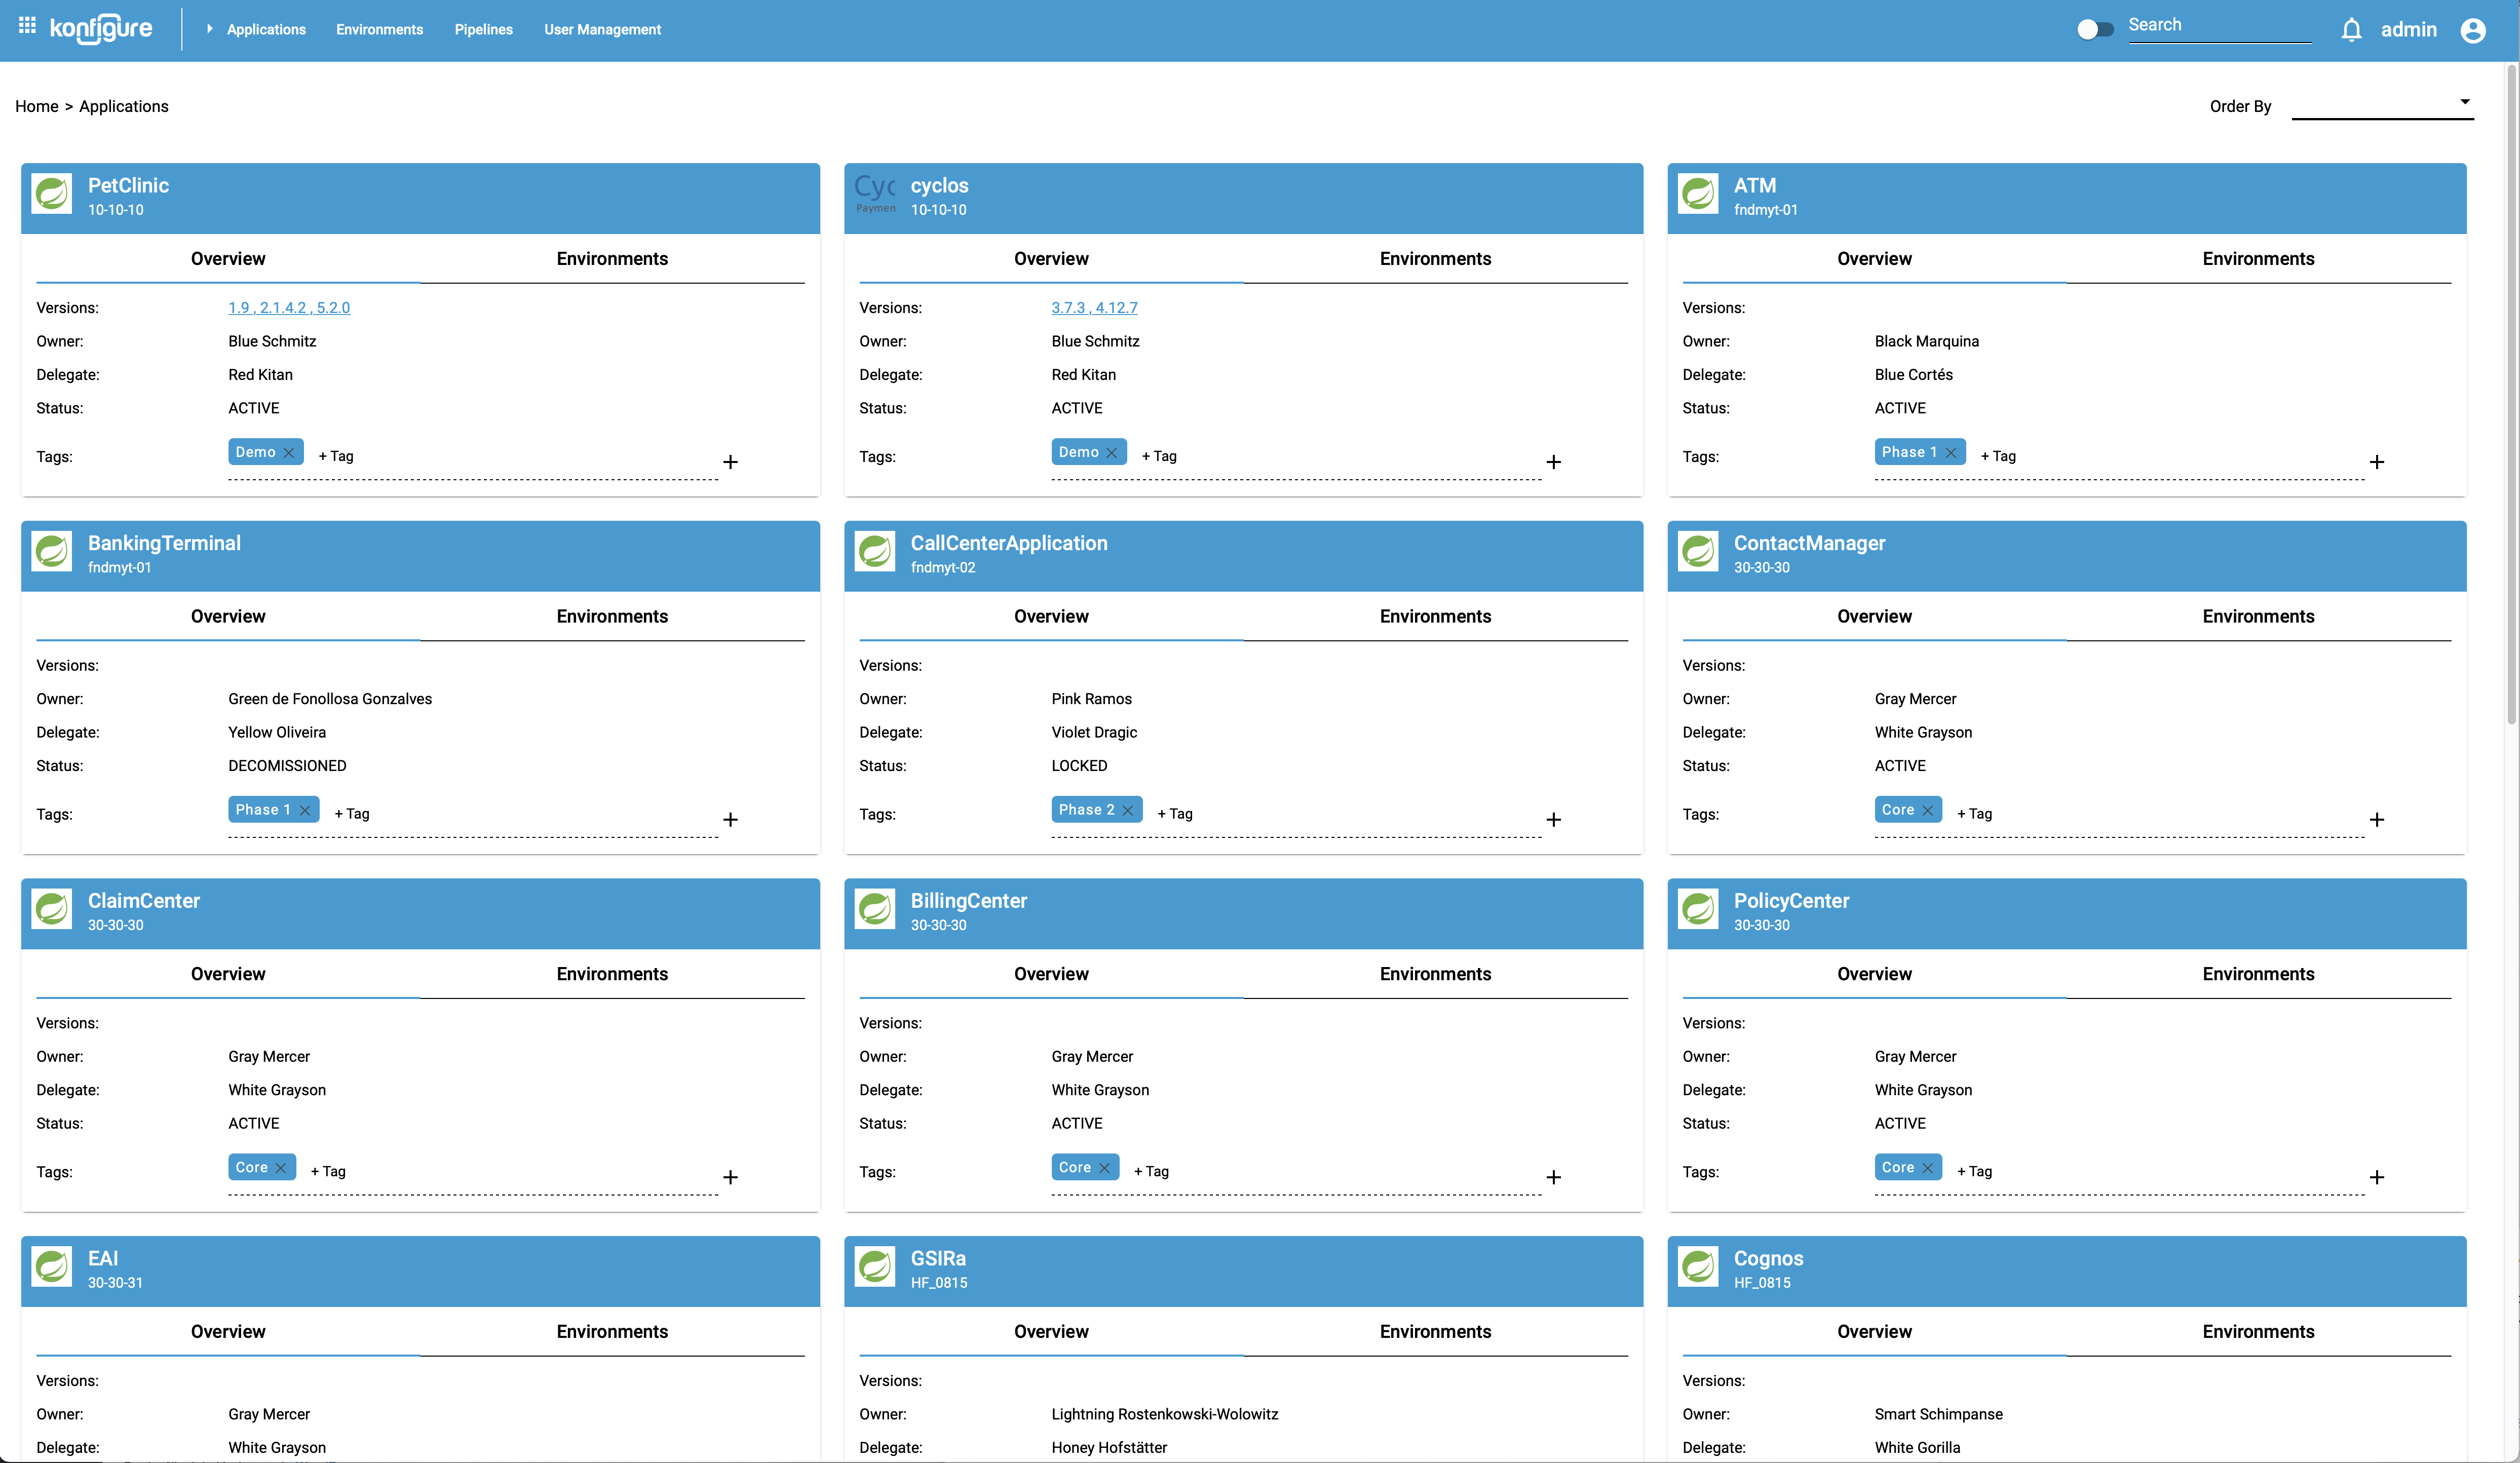Click + Tag in CallCenterApplication card
The width and height of the screenshot is (2520, 1463).
point(1175,814)
